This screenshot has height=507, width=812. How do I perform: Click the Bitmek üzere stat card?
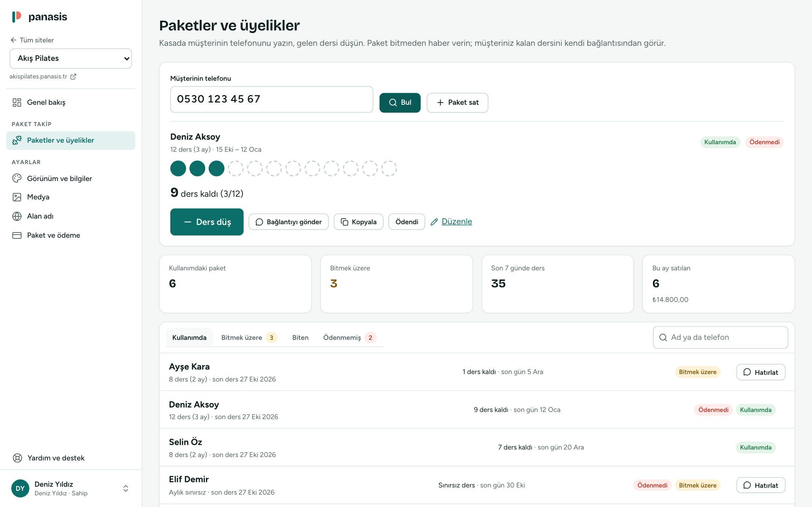click(396, 284)
